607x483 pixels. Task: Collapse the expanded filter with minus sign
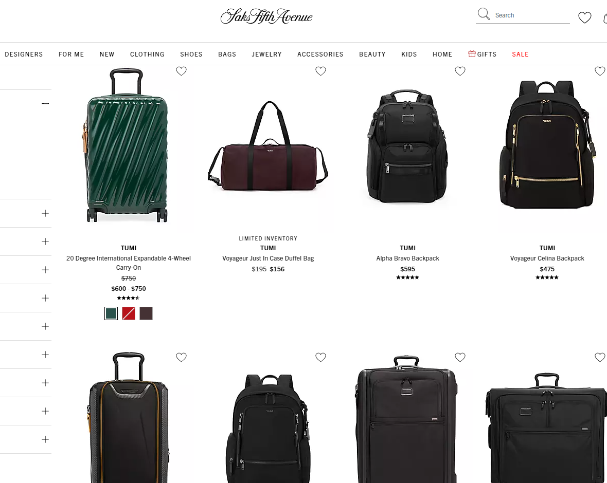tap(45, 104)
